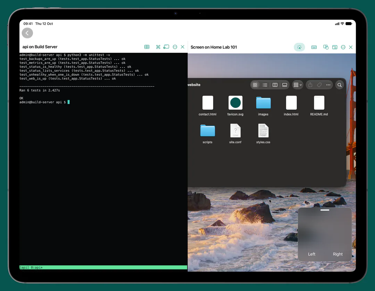This screenshot has width=375, height=291.
Task: Click the cellular signal bars icon
Action: point(337,24)
